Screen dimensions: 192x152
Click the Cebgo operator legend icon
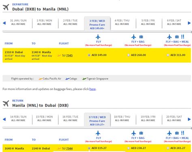click(x=67, y=79)
